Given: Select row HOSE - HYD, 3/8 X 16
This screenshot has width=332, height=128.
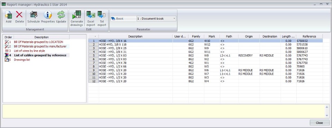Looking at the screenshot, I should (x=205, y=41).
